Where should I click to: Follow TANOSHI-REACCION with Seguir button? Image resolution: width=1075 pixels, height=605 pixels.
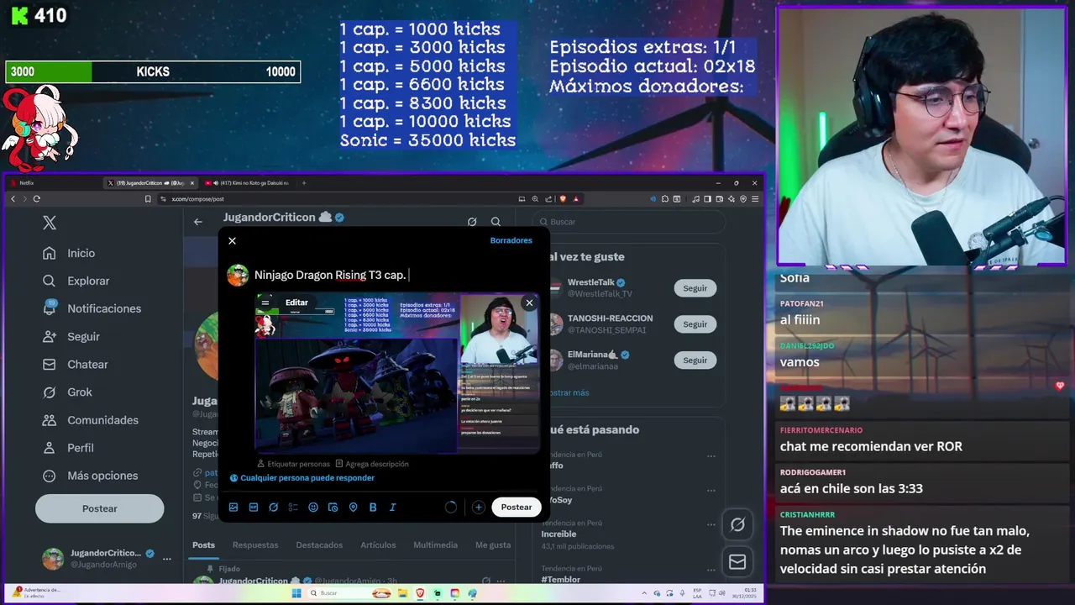coord(695,324)
